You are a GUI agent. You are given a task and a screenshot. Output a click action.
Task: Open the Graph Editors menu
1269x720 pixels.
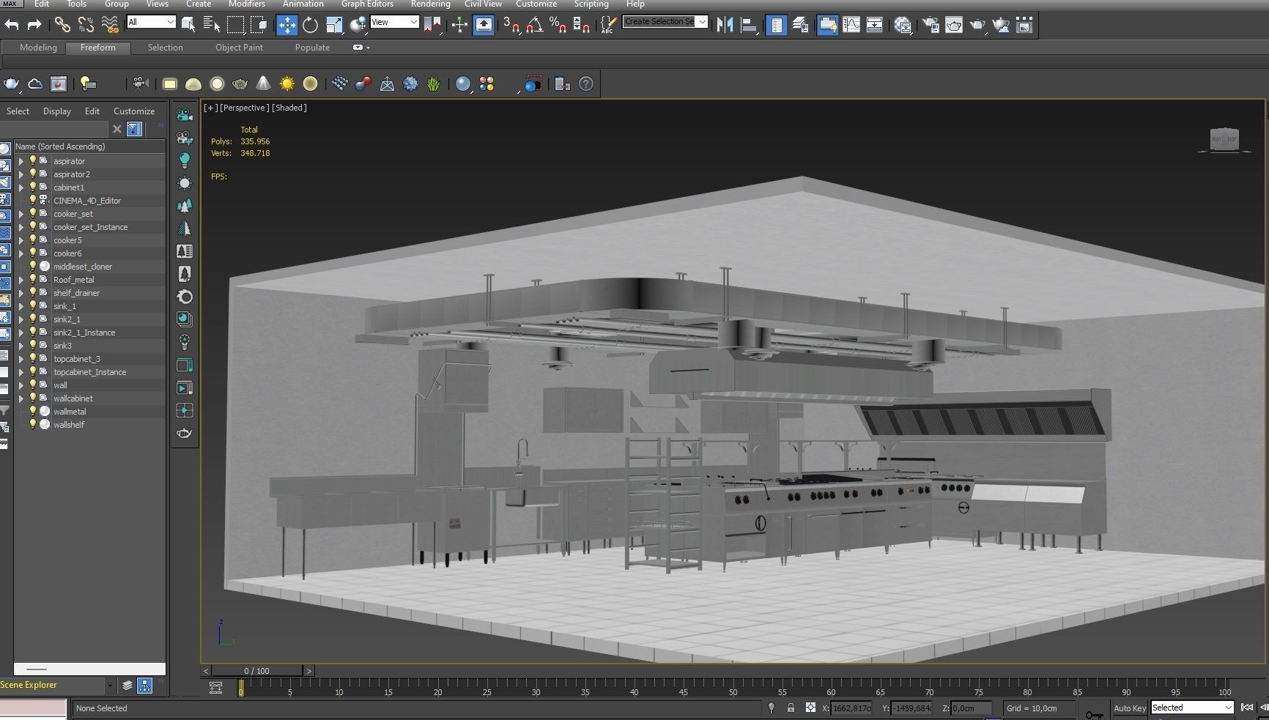(367, 4)
